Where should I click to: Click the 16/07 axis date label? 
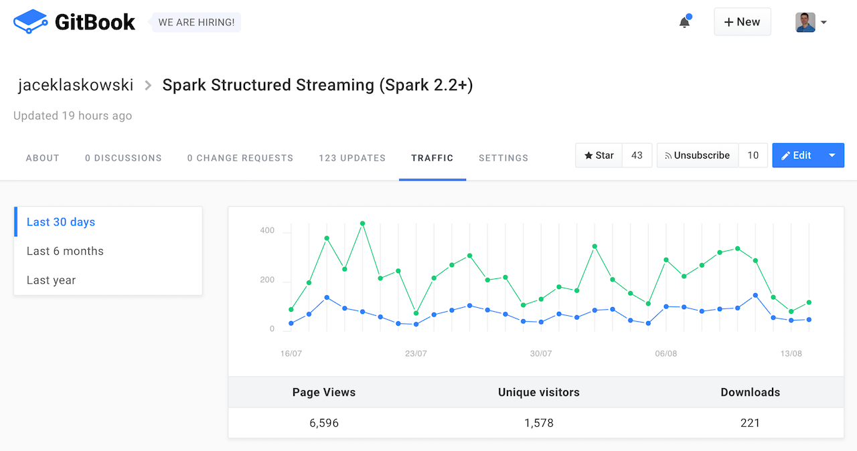point(291,353)
